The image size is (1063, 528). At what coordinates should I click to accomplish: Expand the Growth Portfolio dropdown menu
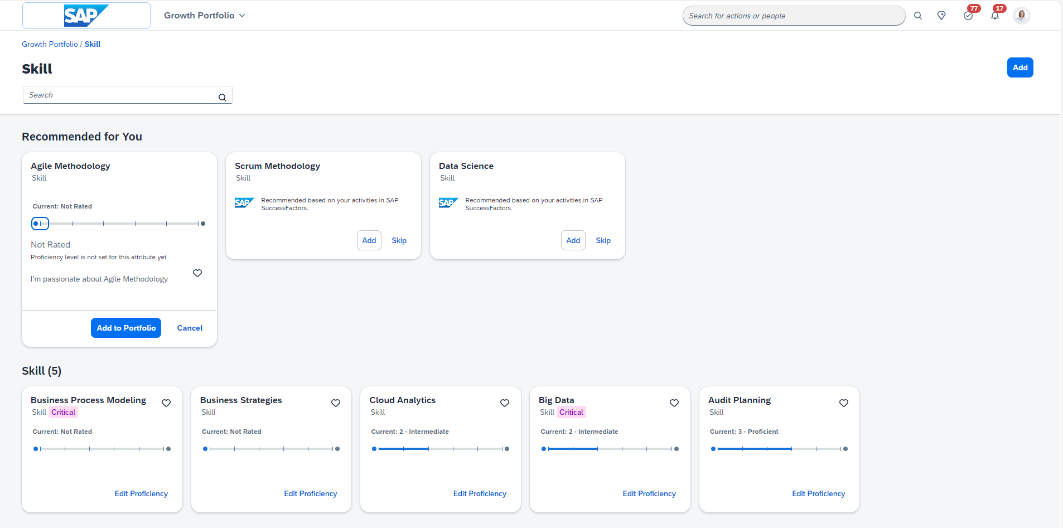[x=205, y=16]
